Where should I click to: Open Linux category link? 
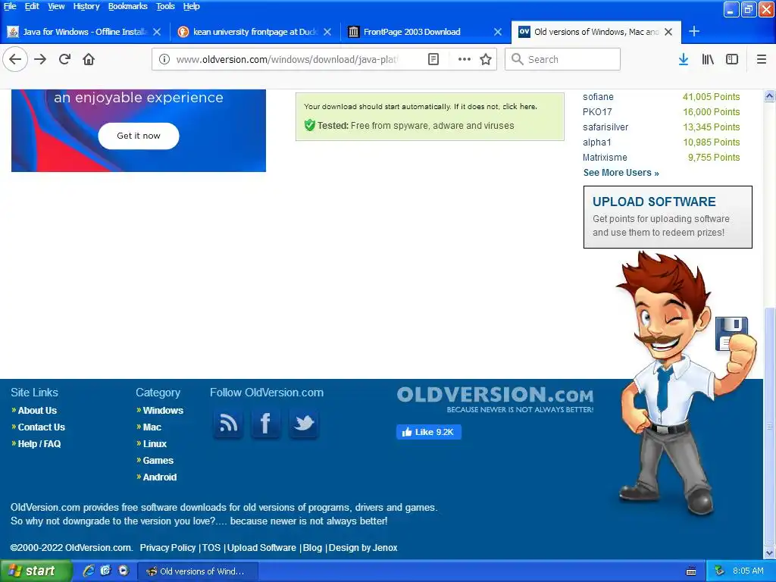coord(155,444)
